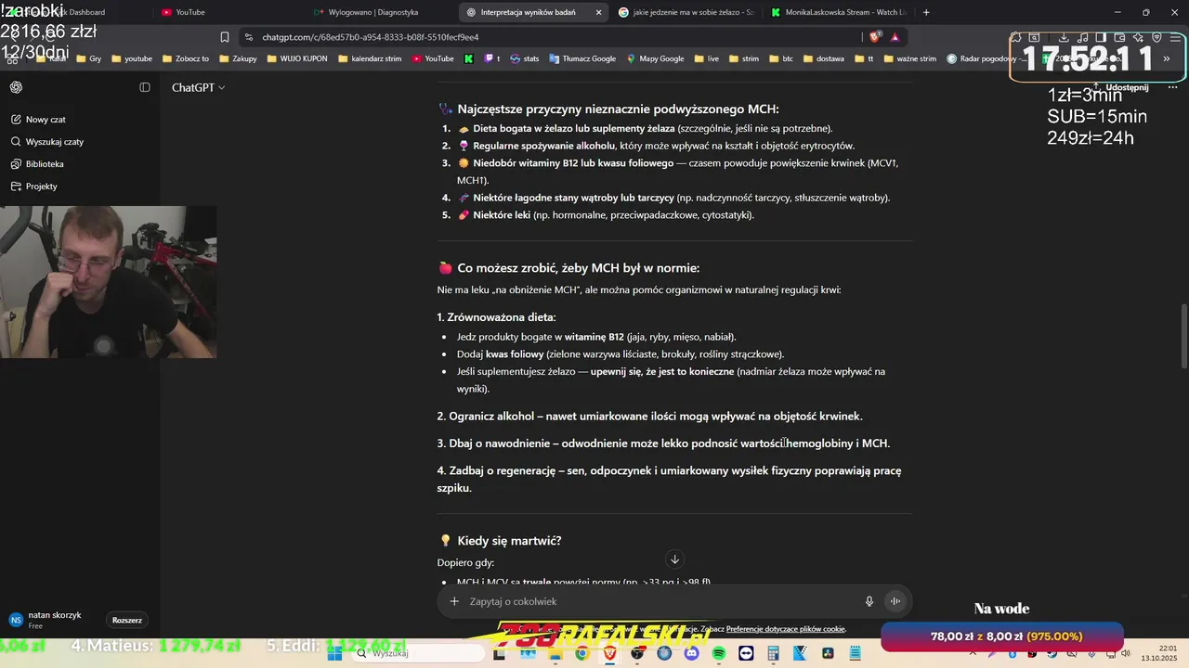Open TeamViewer from the taskbar
Image resolution: width=1189 pixels, height=668 pixels.
point(746,653)
